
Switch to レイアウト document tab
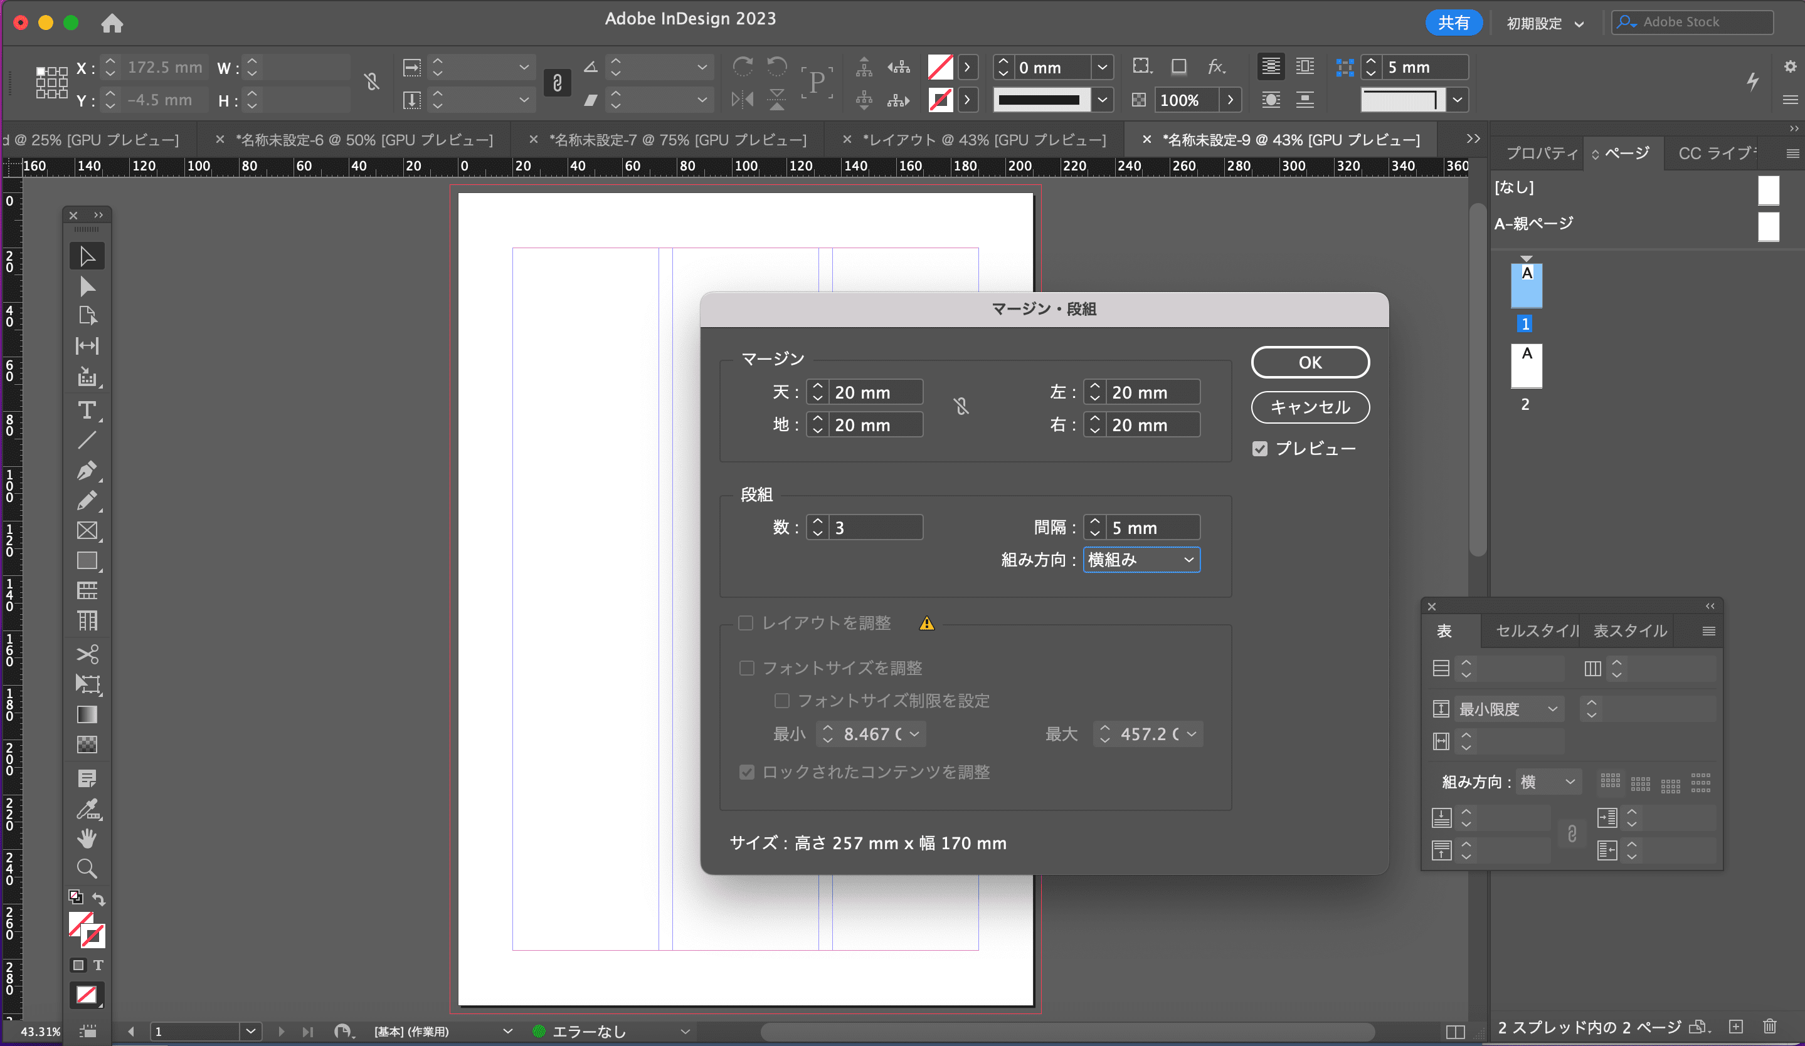pos(984,140)
